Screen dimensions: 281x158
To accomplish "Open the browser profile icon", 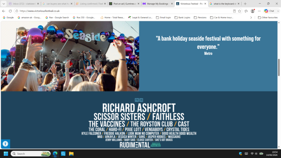I will (253, 11).
